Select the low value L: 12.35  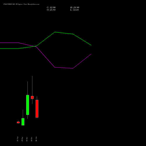(74, 10)
